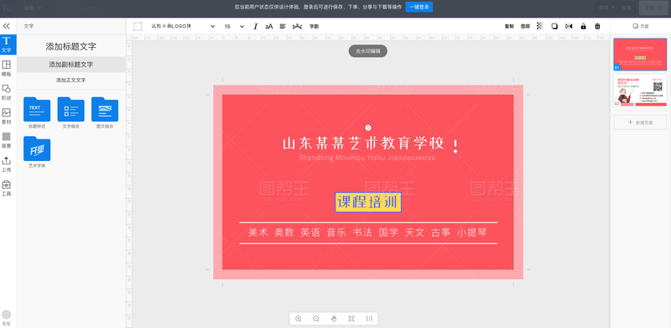Open the font size dropdown showing 15

click(234, 26)
